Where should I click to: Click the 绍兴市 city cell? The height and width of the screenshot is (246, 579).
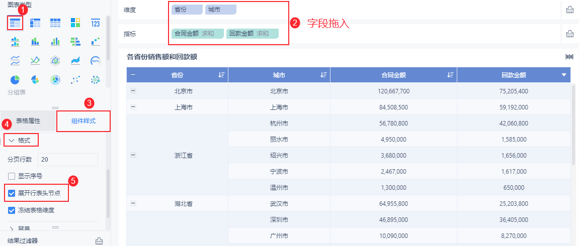tap(279, 156)
